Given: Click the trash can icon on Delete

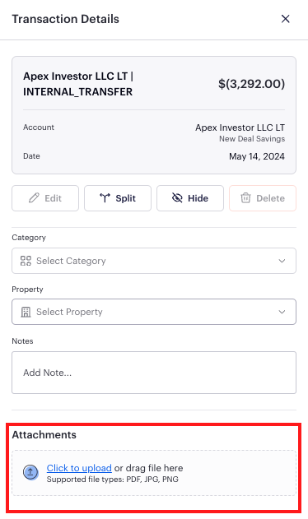Looking at the screenshot, I should tap(245, 198).
